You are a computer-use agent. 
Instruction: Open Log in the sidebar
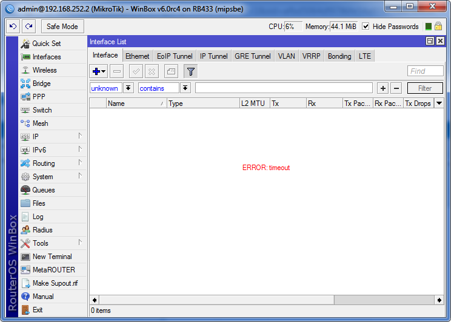pyautogui.click(x=53, y=217)
